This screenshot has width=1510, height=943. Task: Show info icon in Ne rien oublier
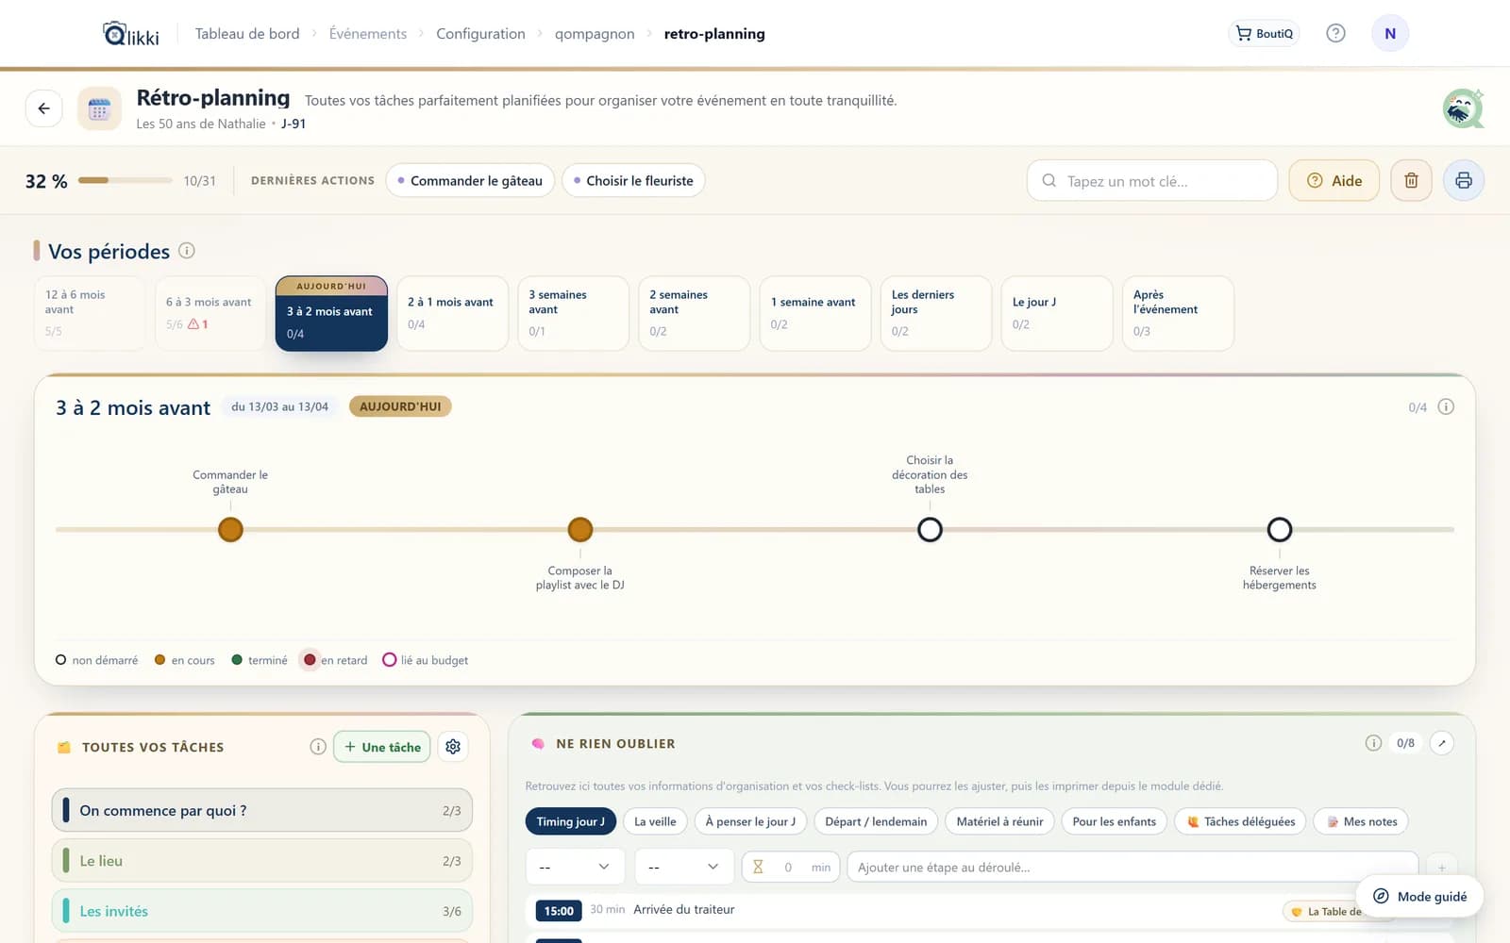[1373, 743]
